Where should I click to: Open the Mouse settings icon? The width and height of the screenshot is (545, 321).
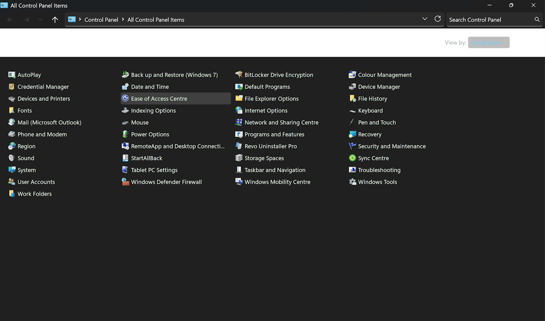[x=140, y=122]
